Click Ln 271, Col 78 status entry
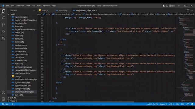This screenshot has width=195, height=109. 152,104
